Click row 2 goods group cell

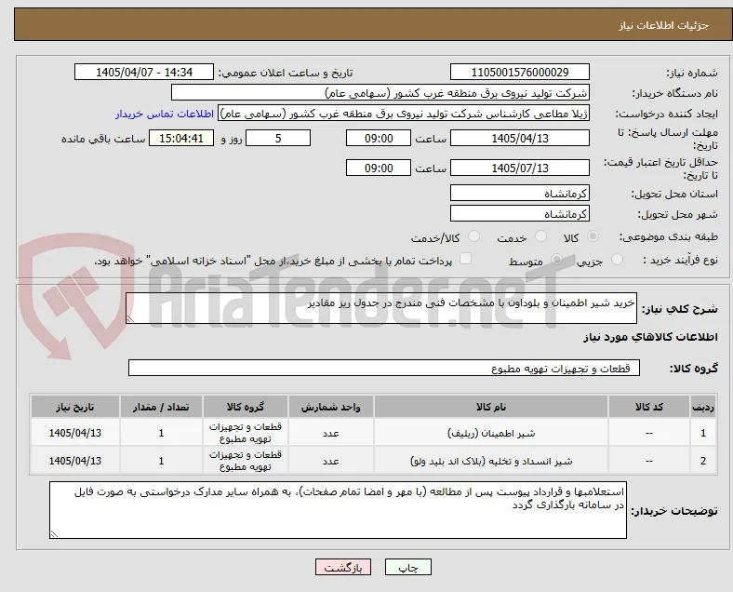point(246,461)
